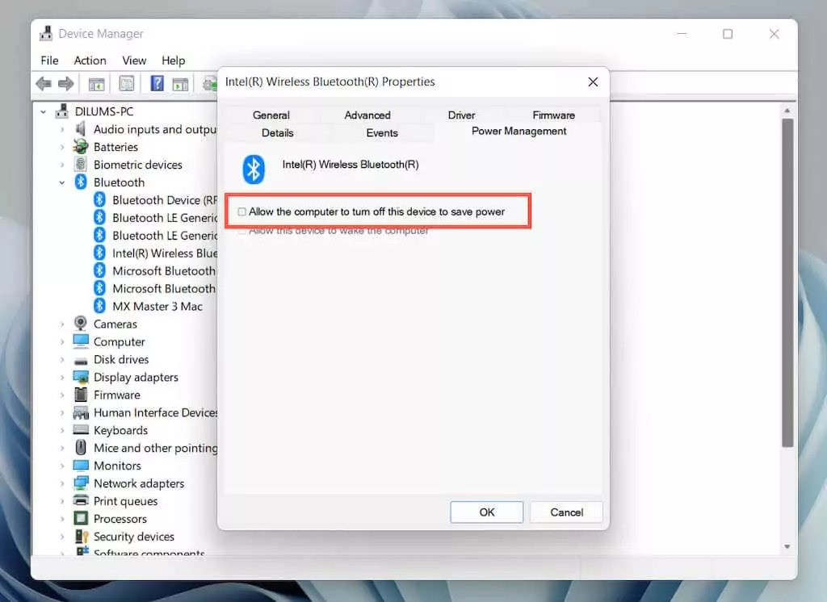
Task: Click the scrollbar down arrow
Action: click(x=787, y=546)
